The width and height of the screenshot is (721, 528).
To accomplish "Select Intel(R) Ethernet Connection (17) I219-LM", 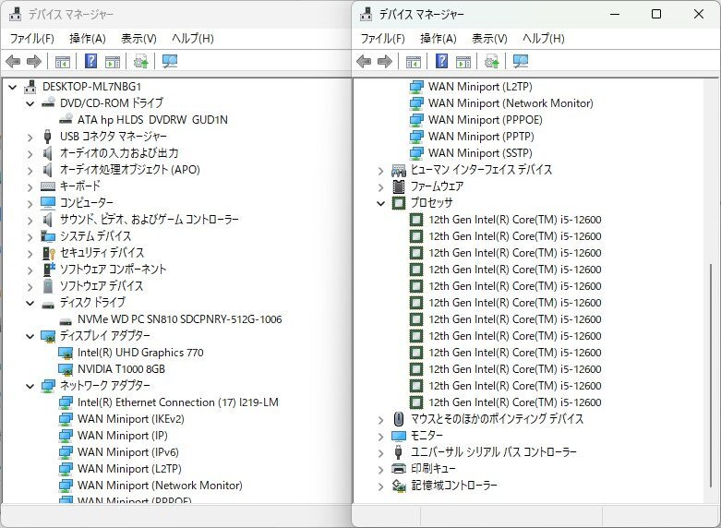I will tap(178, 402).
